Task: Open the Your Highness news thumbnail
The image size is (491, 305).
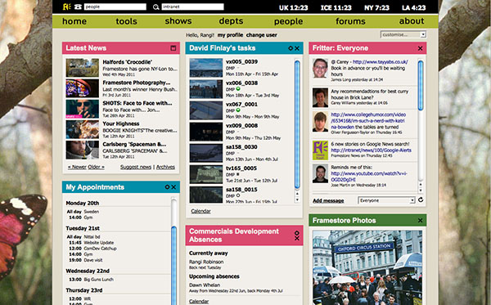Action: pyautogui.click(x=83, y=129)
